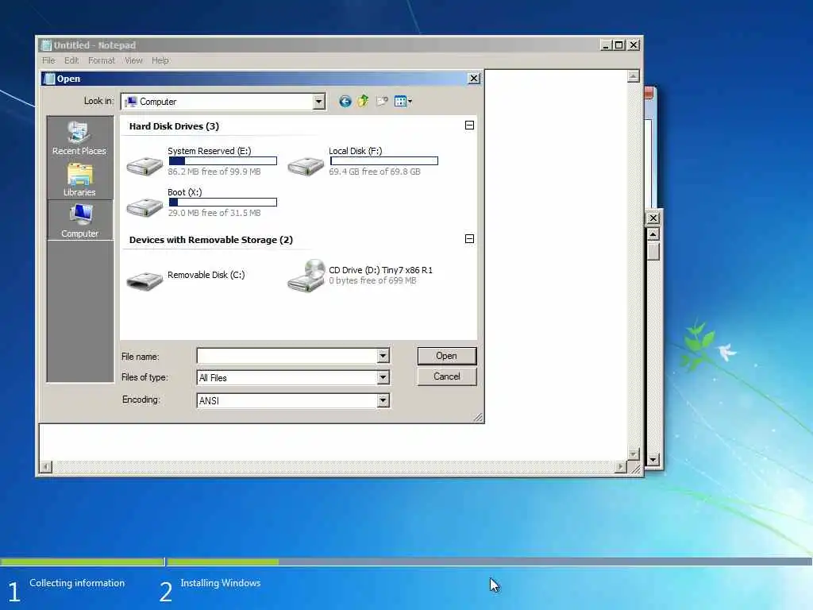Open Notepad's File menu

click(48, 60)
